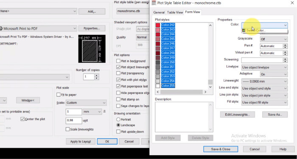Click the Window< plot area button
Image resolution: width=297 pixels, height=159 pixels.
pos(28,100)
